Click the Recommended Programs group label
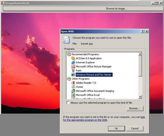This screenshot has width=164, height=136. [x=85, y=54]
